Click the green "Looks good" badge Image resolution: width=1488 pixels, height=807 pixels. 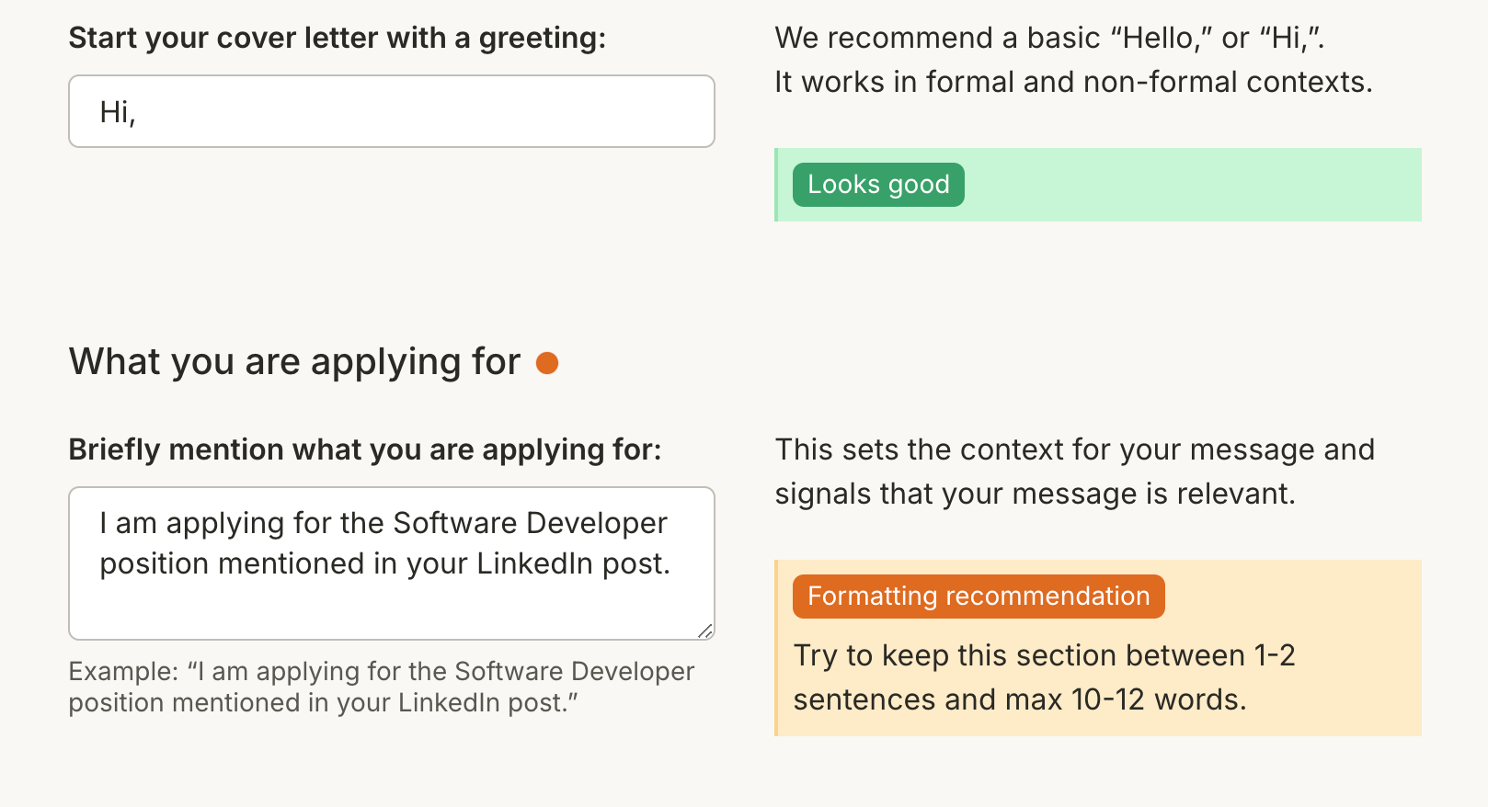[878, 185]
